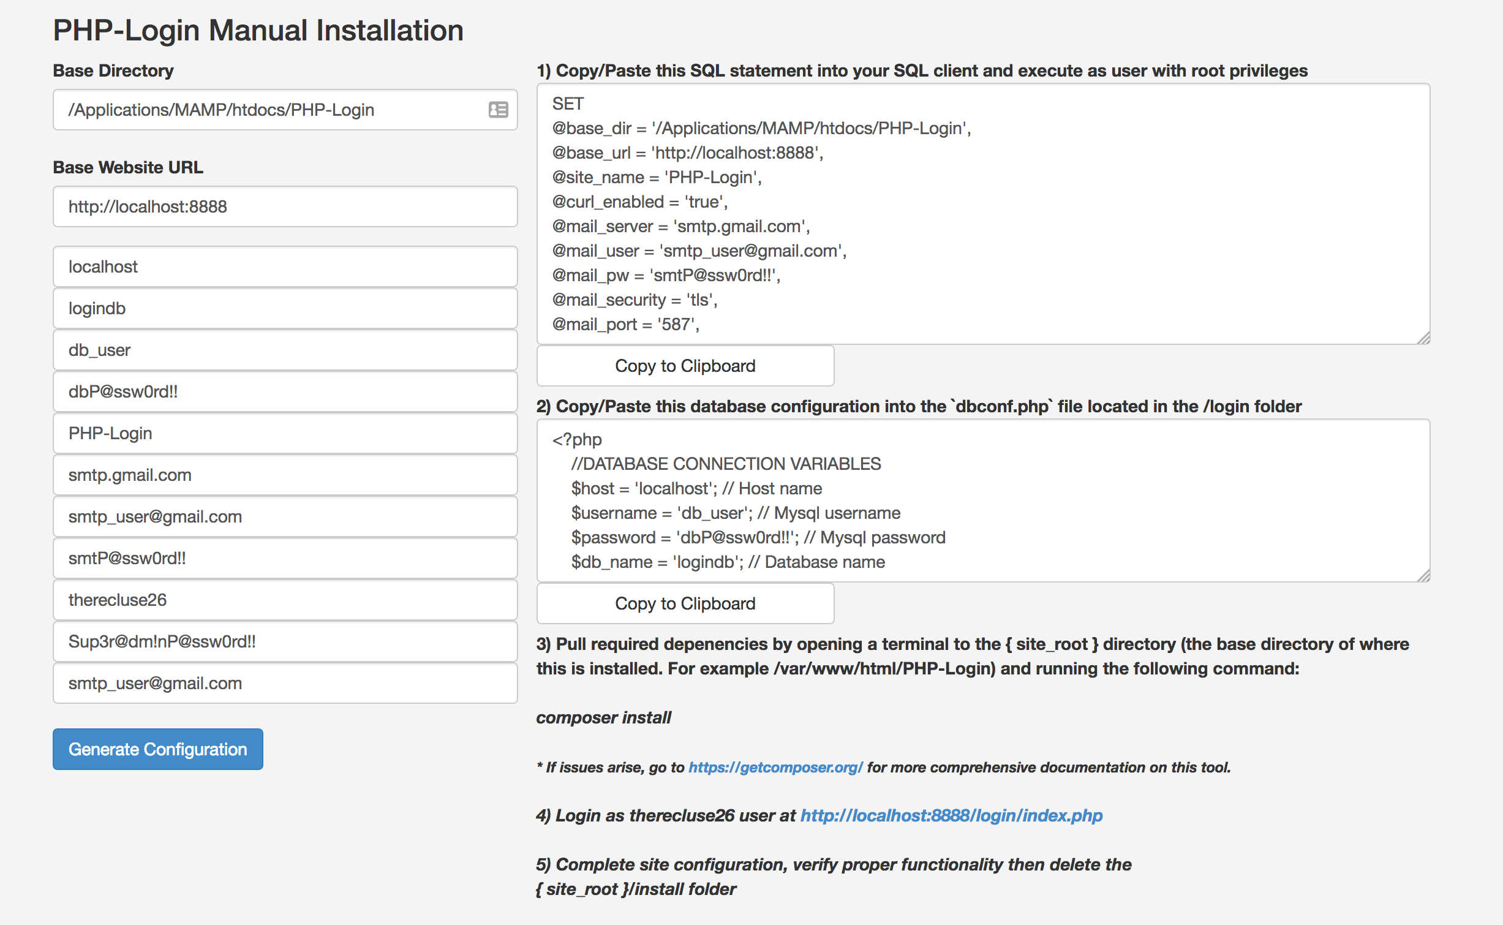Click the '@curl_enabled = 'true',' line
This screenshot has height=925, width=1503.
pos(640,202)
